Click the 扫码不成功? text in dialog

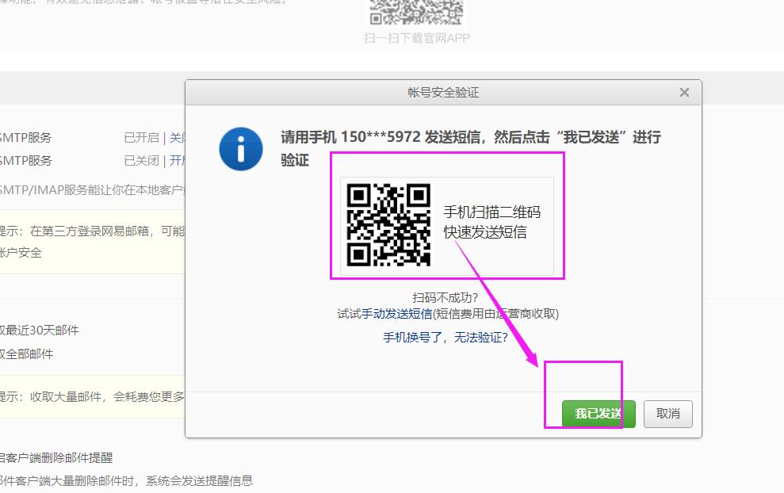point(445,298)
